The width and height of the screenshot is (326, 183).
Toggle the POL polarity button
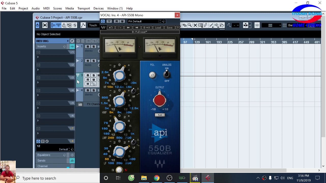[152, 75]
